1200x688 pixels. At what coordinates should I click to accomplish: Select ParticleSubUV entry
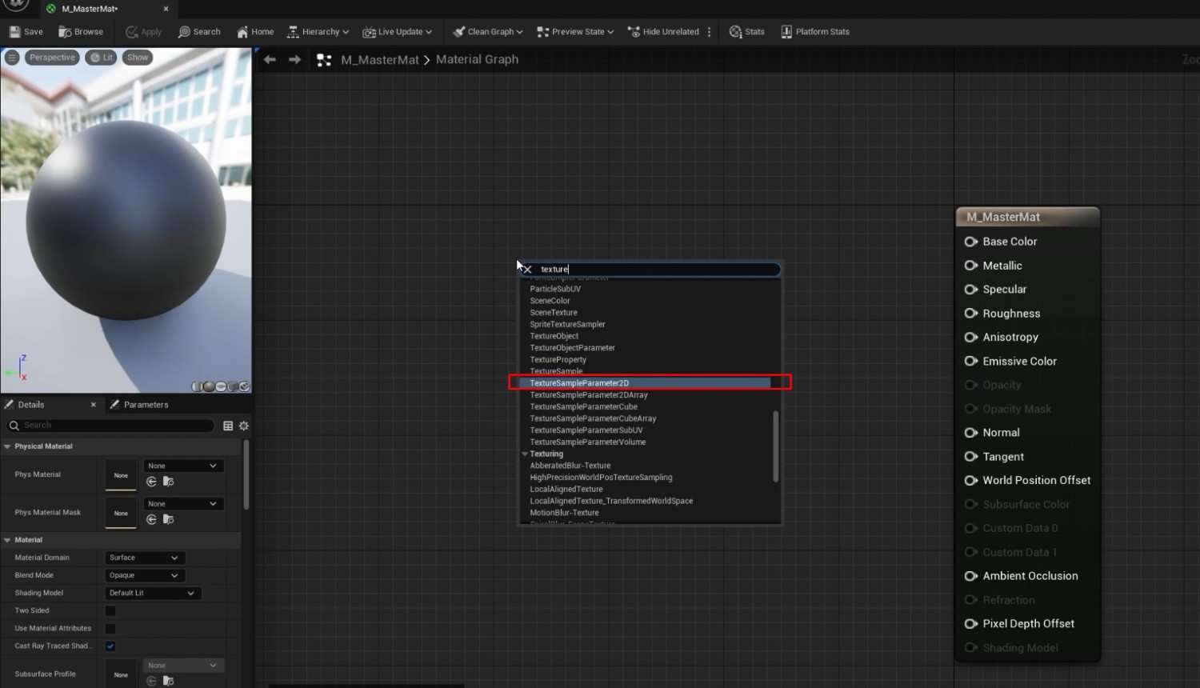click(555, 289)
